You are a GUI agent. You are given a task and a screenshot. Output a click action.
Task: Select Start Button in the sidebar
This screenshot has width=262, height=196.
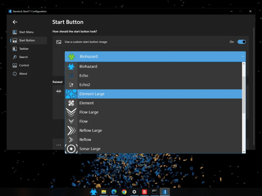(29, 40)
